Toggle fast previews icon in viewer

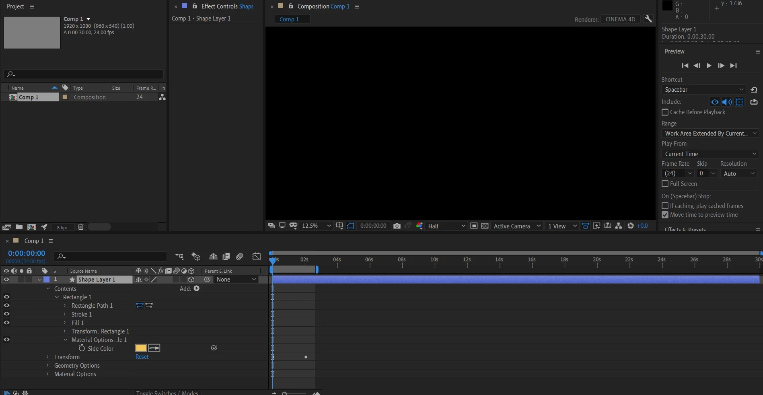pos(596,226)
